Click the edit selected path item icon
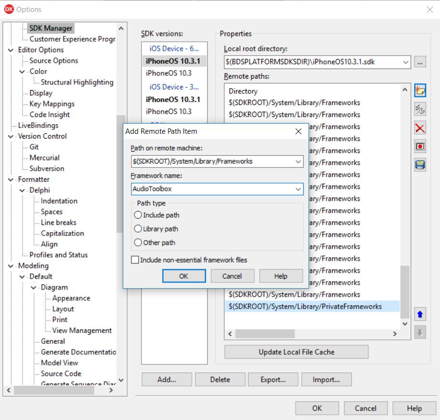 tap(420, 109)
